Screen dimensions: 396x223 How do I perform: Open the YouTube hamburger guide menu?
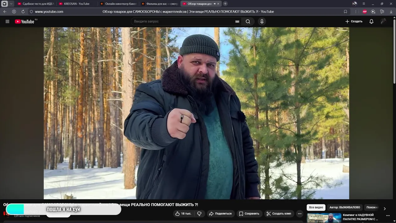pyautogui.click(x=7, y=21)
